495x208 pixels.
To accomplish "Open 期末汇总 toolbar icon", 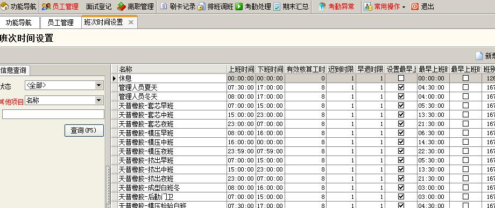I will [x=277, y=6].
